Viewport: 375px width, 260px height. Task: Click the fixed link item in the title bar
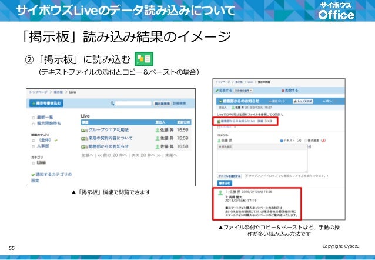277,102
